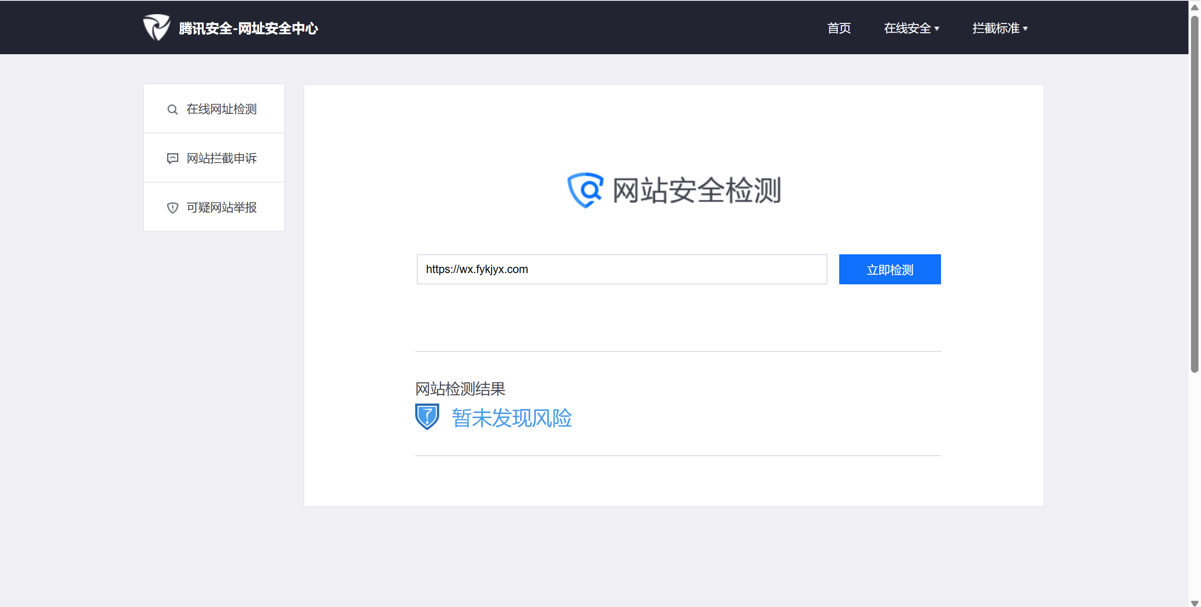
Task: Click the blue result shield icon
Action: [426, 416]
